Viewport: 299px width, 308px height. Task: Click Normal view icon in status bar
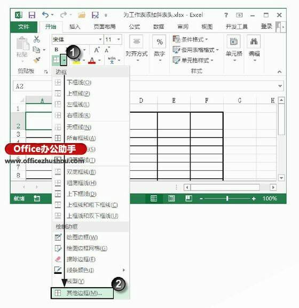click(154, 199)
